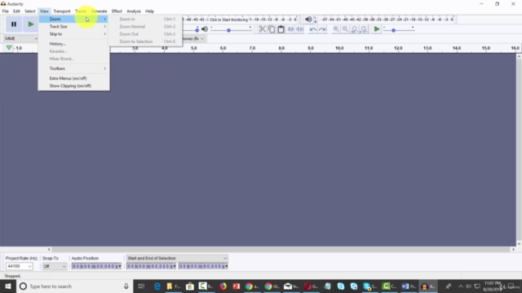Open Start and End of Selection dropdown
The width and height of the screenshot is (522, 293).
click(x=177, y=258)
